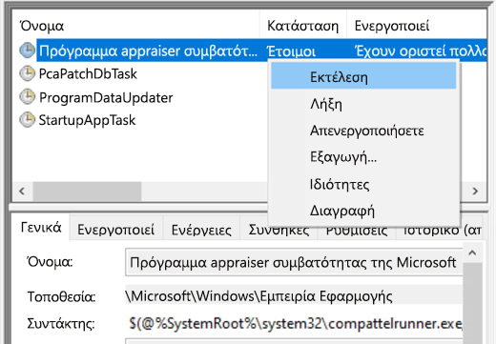Sort by the Κατάσταση column header
The width and height of the screenshot is (496, 344).
(x=303, y=26)
